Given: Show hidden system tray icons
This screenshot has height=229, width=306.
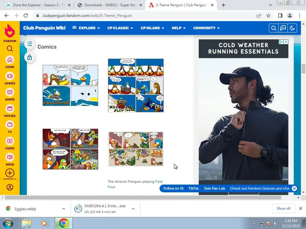Looking at the screenshot, I should (254, 223).
